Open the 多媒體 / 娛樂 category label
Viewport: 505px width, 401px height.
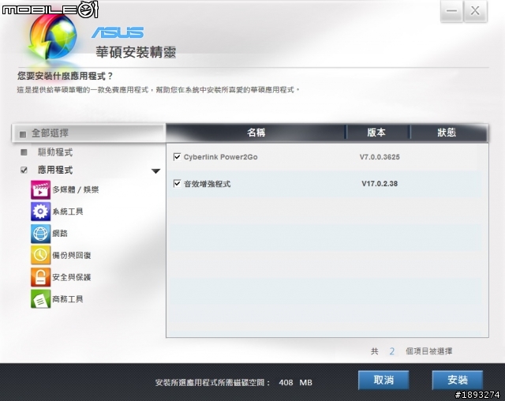[76, 189]
